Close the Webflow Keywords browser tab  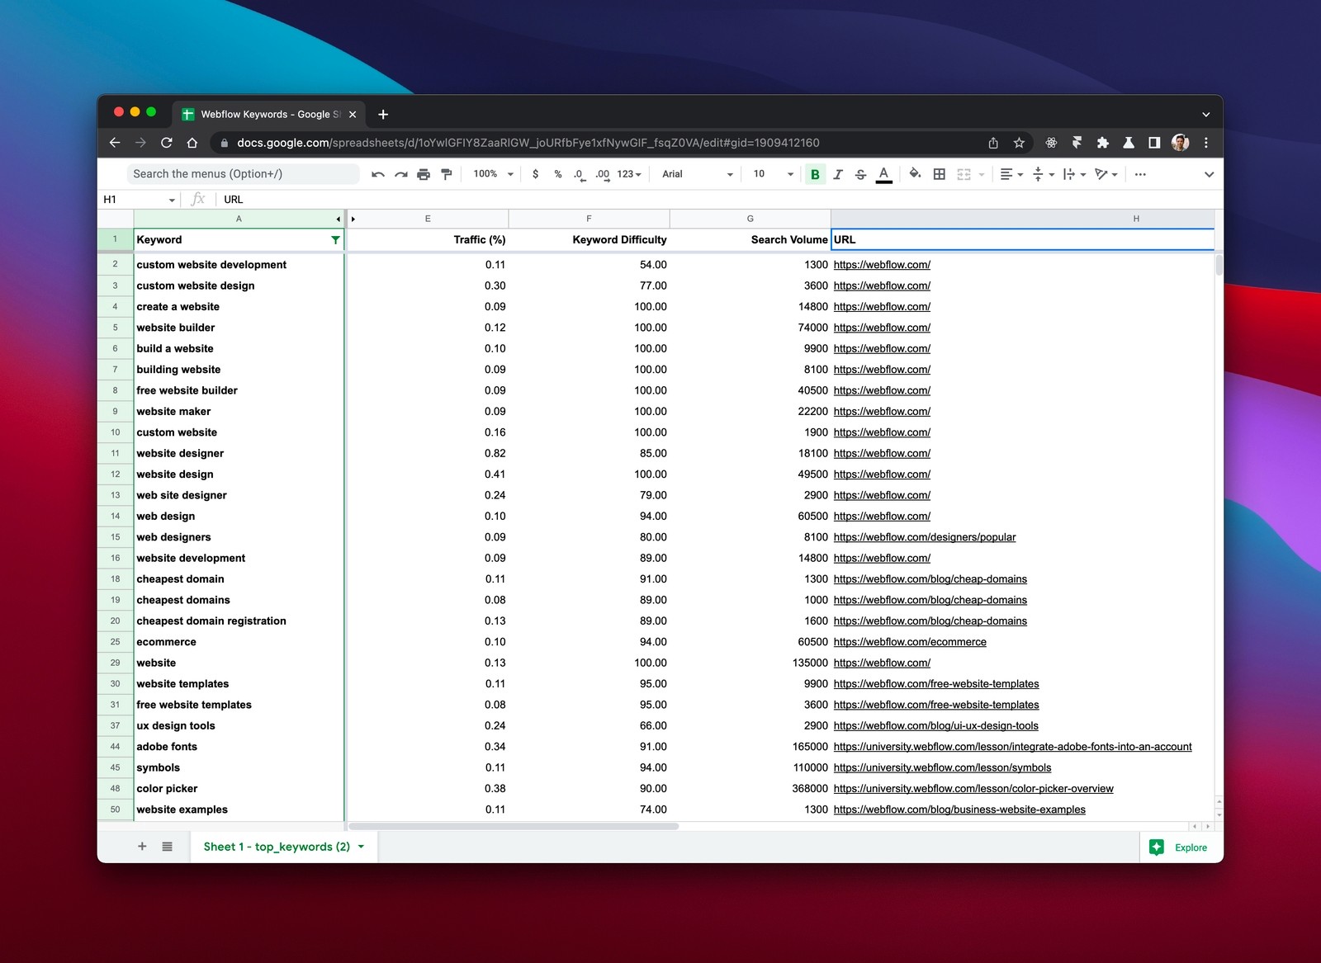[353, 115]
